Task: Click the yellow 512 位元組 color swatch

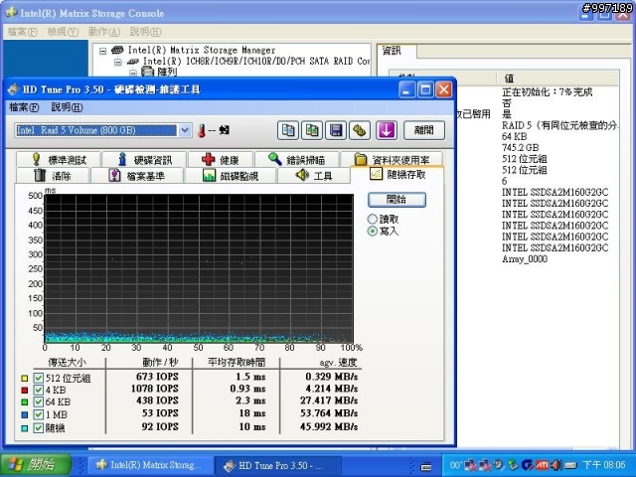Action: point(24,379)
